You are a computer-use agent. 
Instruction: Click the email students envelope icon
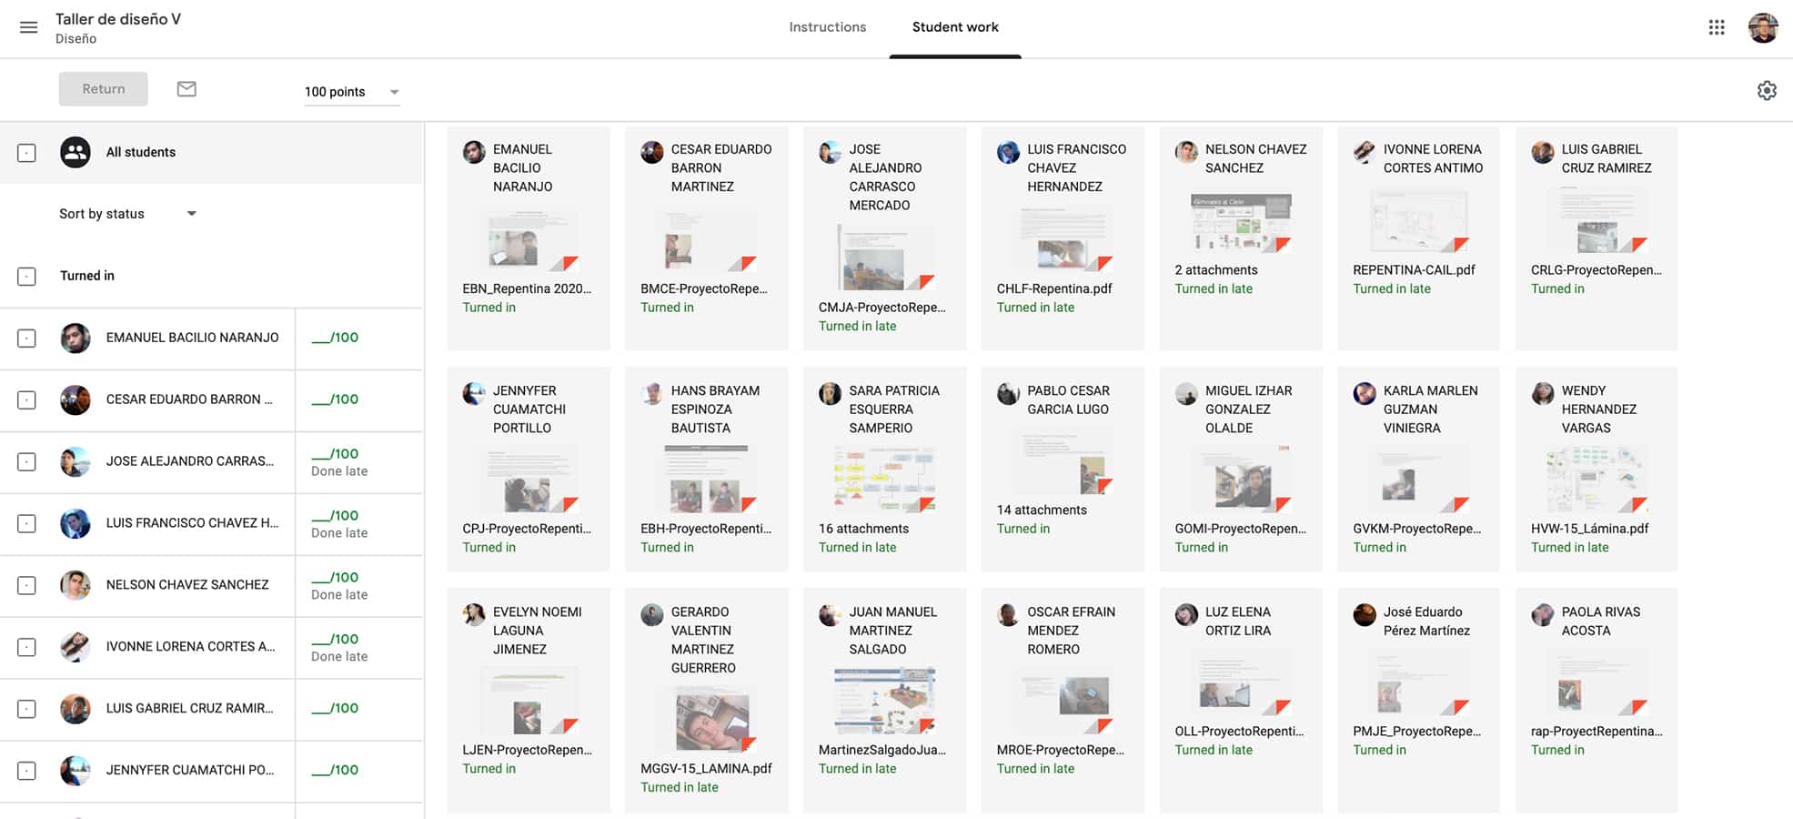pos(186,88)
